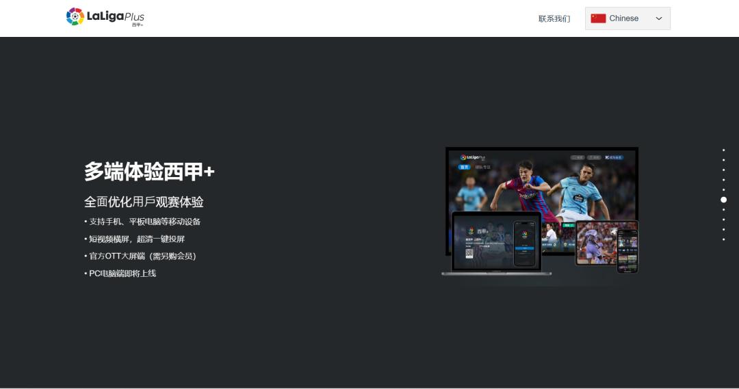Jump to the first section navigation dot
739x389 pixels.
coord(723,150)
